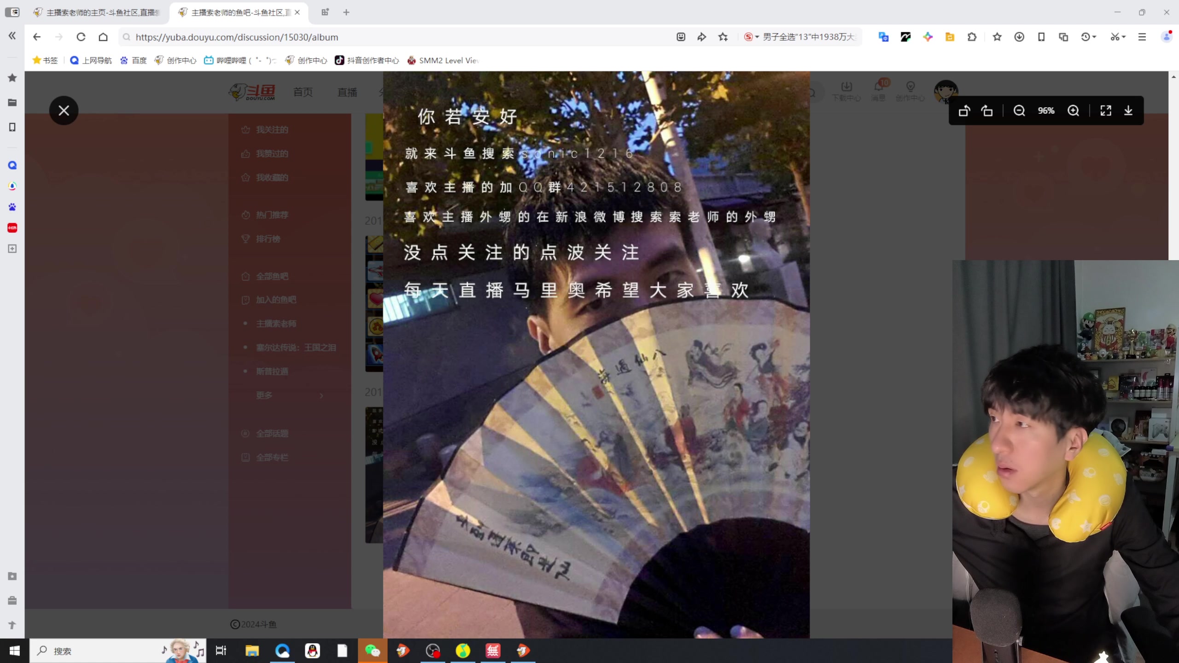Open the screenshot scissors dropdown

point(1118,37)
